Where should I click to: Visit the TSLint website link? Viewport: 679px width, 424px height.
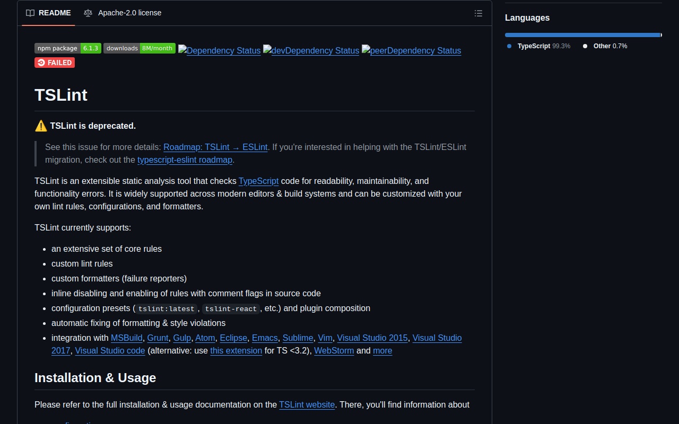[x=307, y=405]
